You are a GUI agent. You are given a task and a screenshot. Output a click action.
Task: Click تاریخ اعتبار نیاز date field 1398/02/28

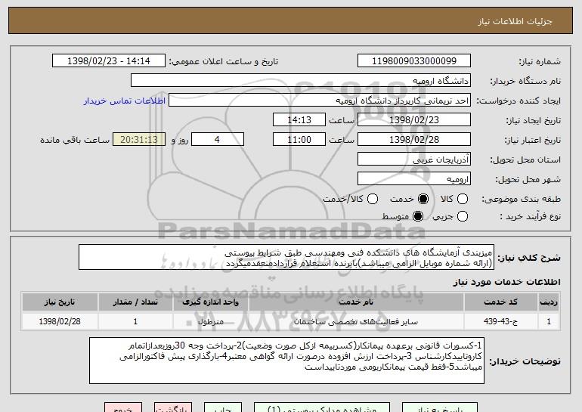(414, 140)
